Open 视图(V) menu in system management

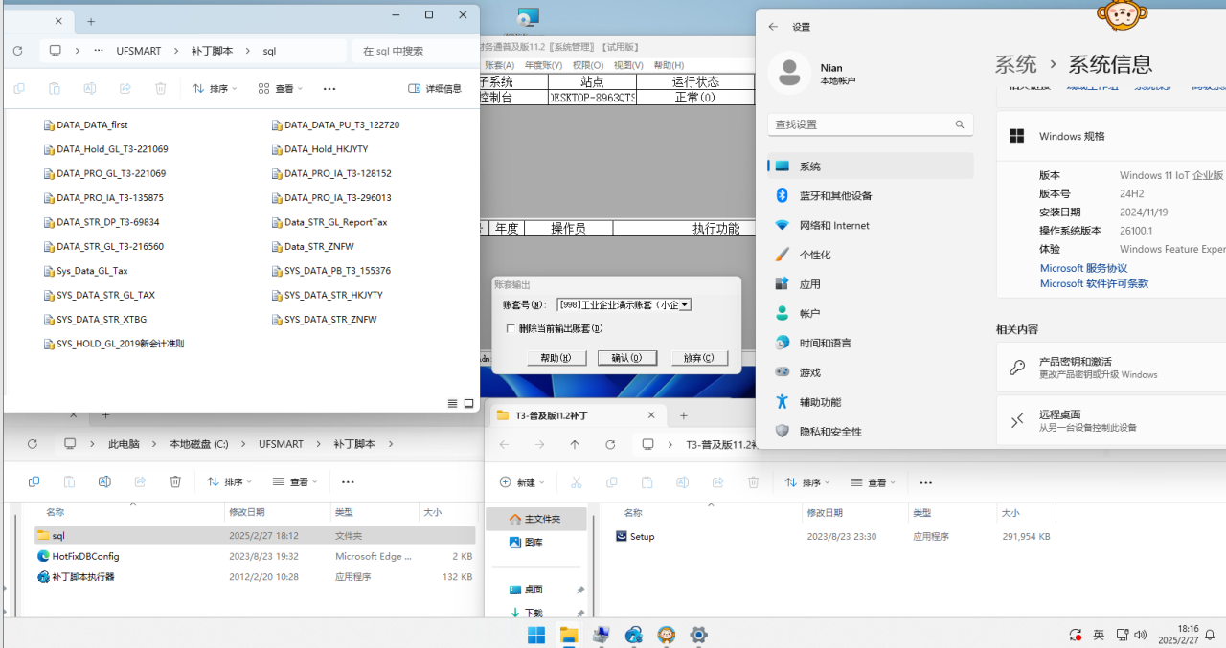click(628, 65)
